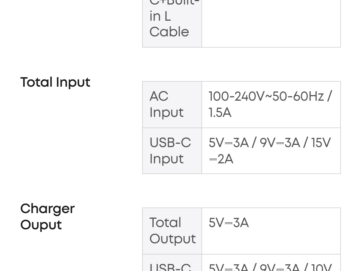361x271 pixels.
Task: Click "15V" in the USB-C Input row
Action: 321,143
